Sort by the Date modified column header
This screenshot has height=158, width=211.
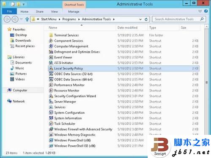point(132,28)
